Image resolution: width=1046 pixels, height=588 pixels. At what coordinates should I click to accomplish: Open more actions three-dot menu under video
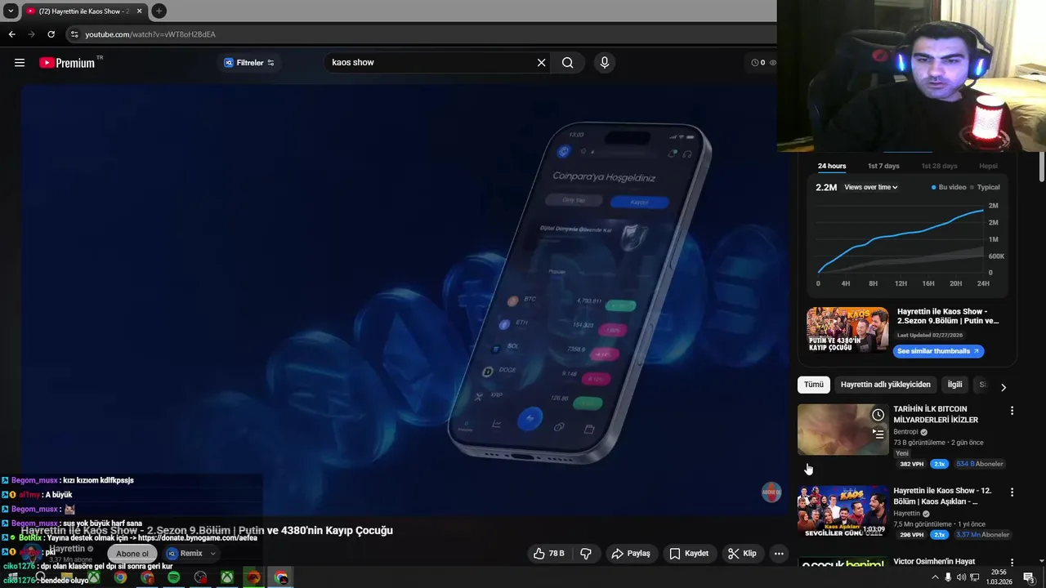pyautogui.click(x=779, y=554)
